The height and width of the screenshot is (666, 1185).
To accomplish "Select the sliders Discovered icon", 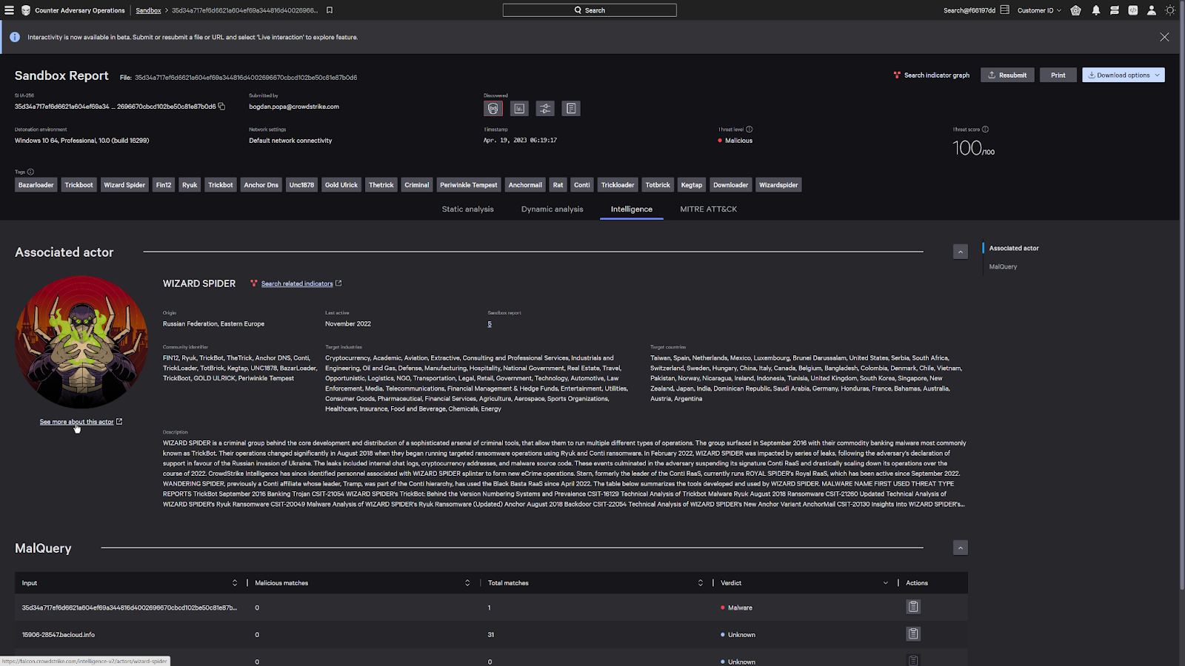I will (545, 109).
